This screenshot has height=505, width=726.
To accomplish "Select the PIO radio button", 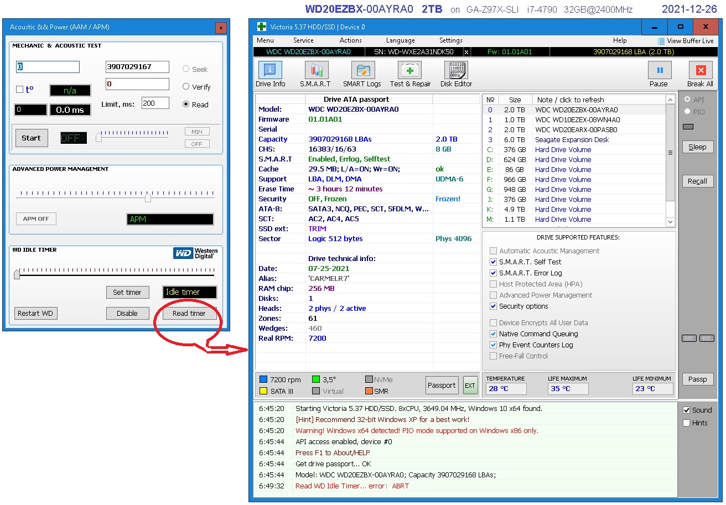I will (687, 112).
